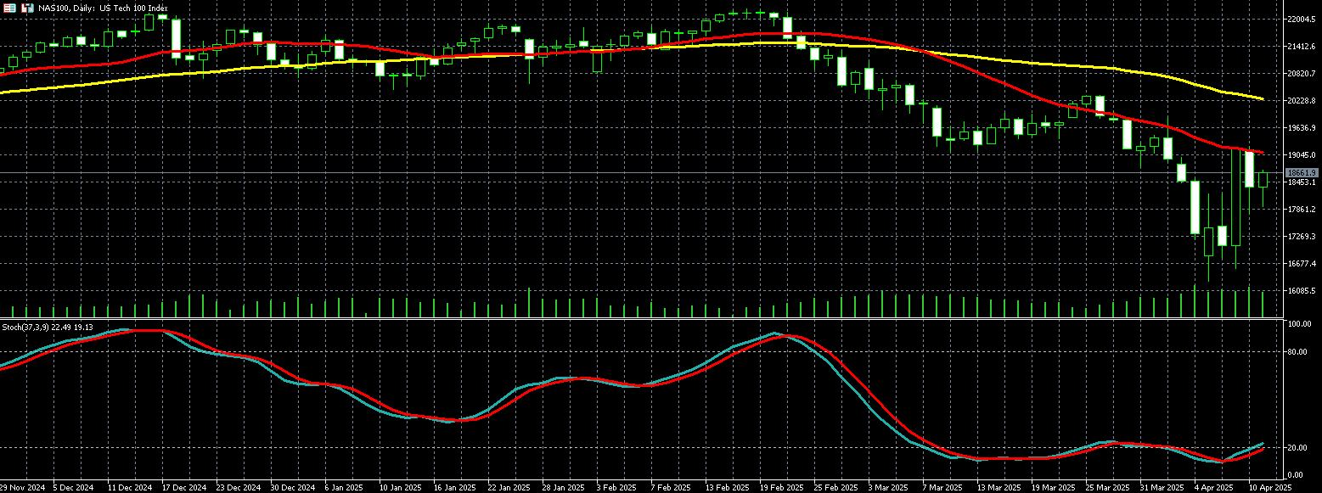Click the 19045.0 price scale label
1322x493 pixels.
(x=1301, y=155)
